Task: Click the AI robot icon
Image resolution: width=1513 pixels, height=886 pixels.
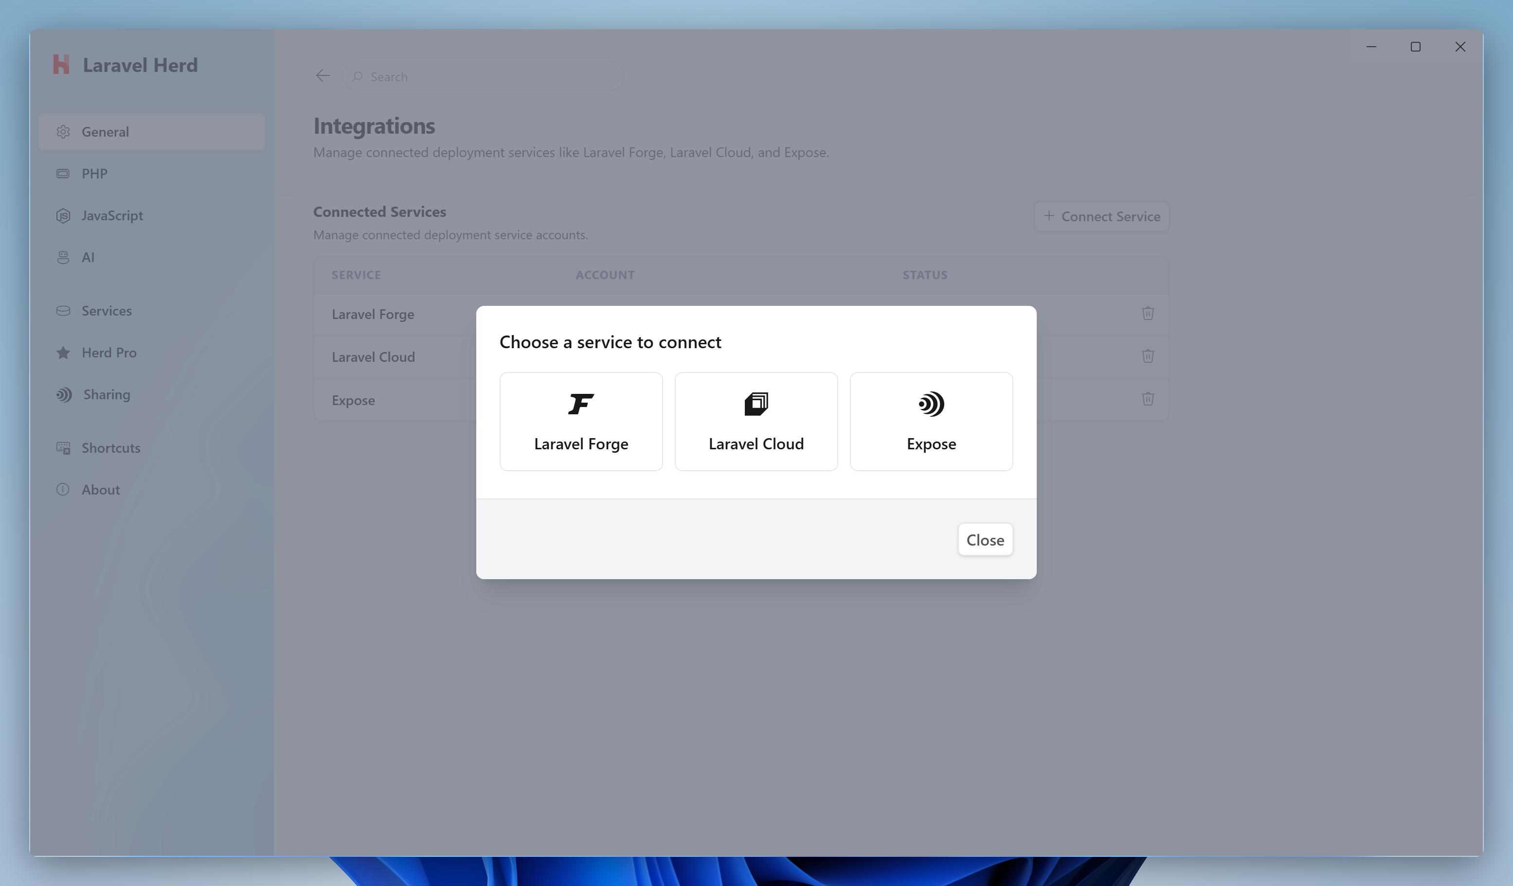Action: click(63, 257)
